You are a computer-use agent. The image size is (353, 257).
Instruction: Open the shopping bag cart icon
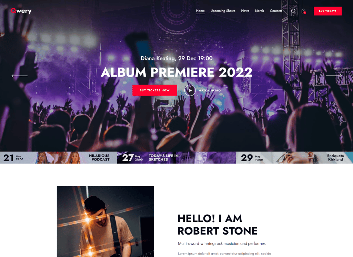[x=303, y=11]
